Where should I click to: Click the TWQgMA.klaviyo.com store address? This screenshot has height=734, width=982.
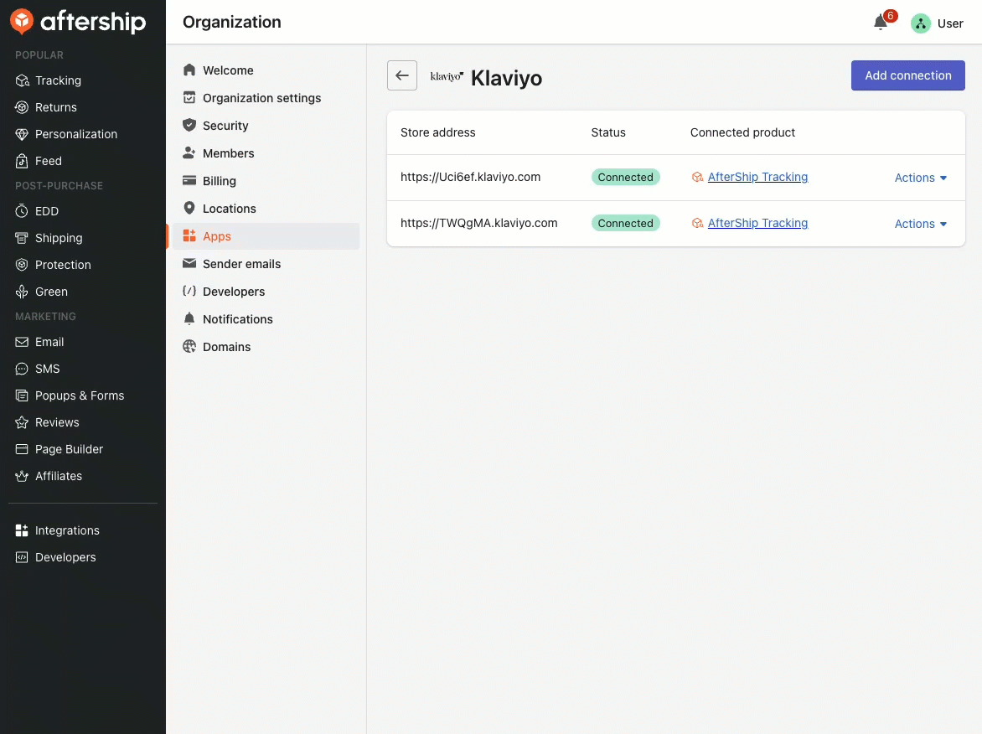click(479, 224)
